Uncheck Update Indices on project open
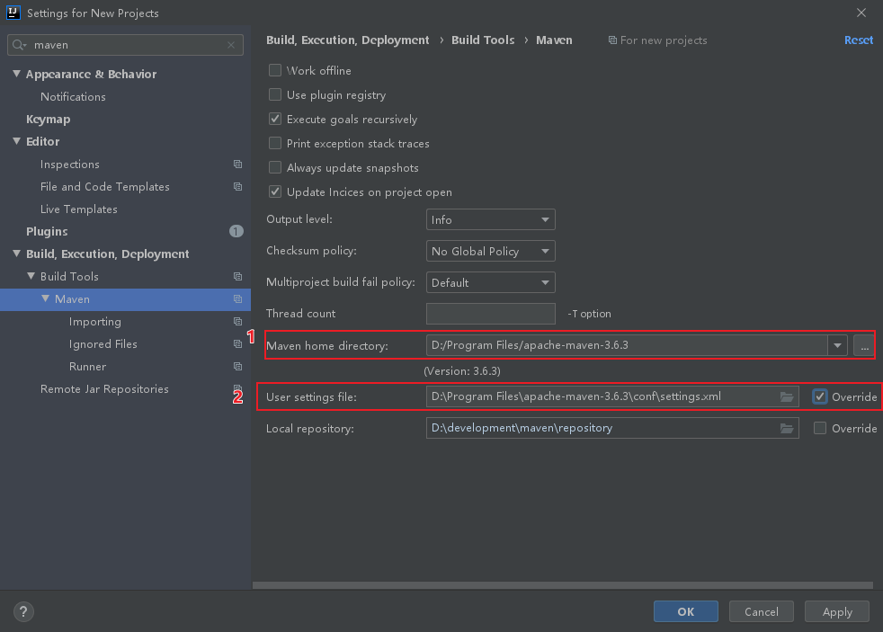Screen dimensions: 883x632 tap(275, 191)
